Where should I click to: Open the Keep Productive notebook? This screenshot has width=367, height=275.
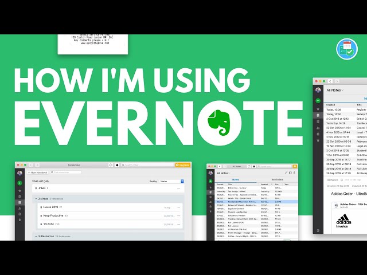tap(109, 215)
